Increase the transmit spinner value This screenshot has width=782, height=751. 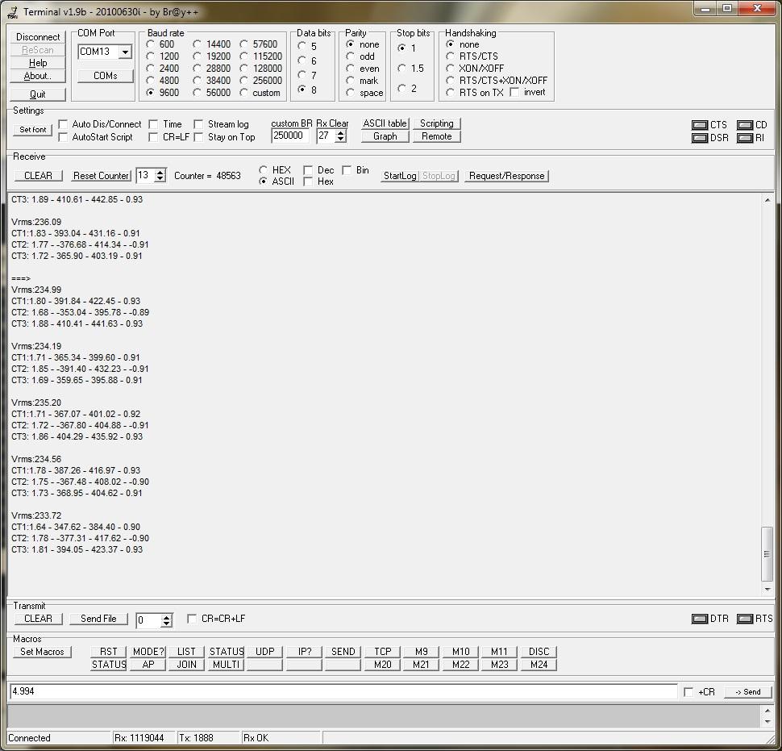(x=167, y=617)
